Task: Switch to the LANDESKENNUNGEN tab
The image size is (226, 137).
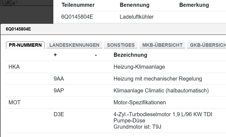Action: (x=74, y=45)
